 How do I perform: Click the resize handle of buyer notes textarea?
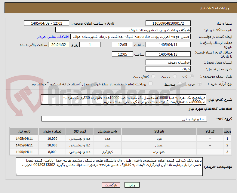17,174
